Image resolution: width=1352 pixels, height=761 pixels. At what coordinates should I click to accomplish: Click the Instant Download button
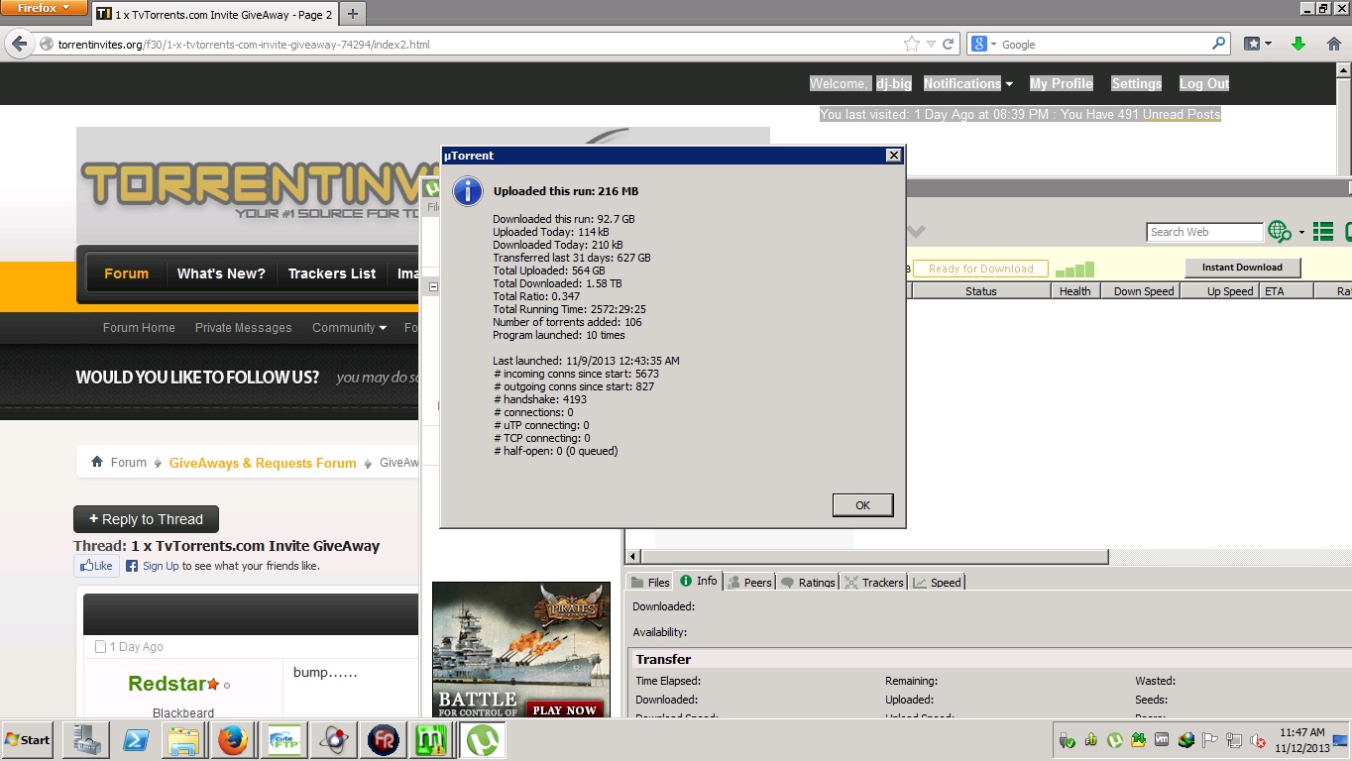click(x=1242, y=268)
